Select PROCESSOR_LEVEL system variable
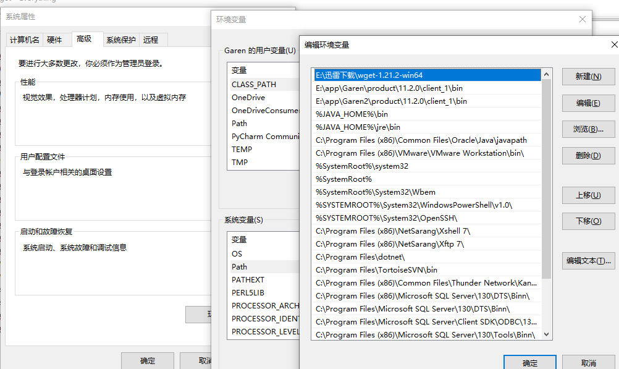 click(264, 332)
